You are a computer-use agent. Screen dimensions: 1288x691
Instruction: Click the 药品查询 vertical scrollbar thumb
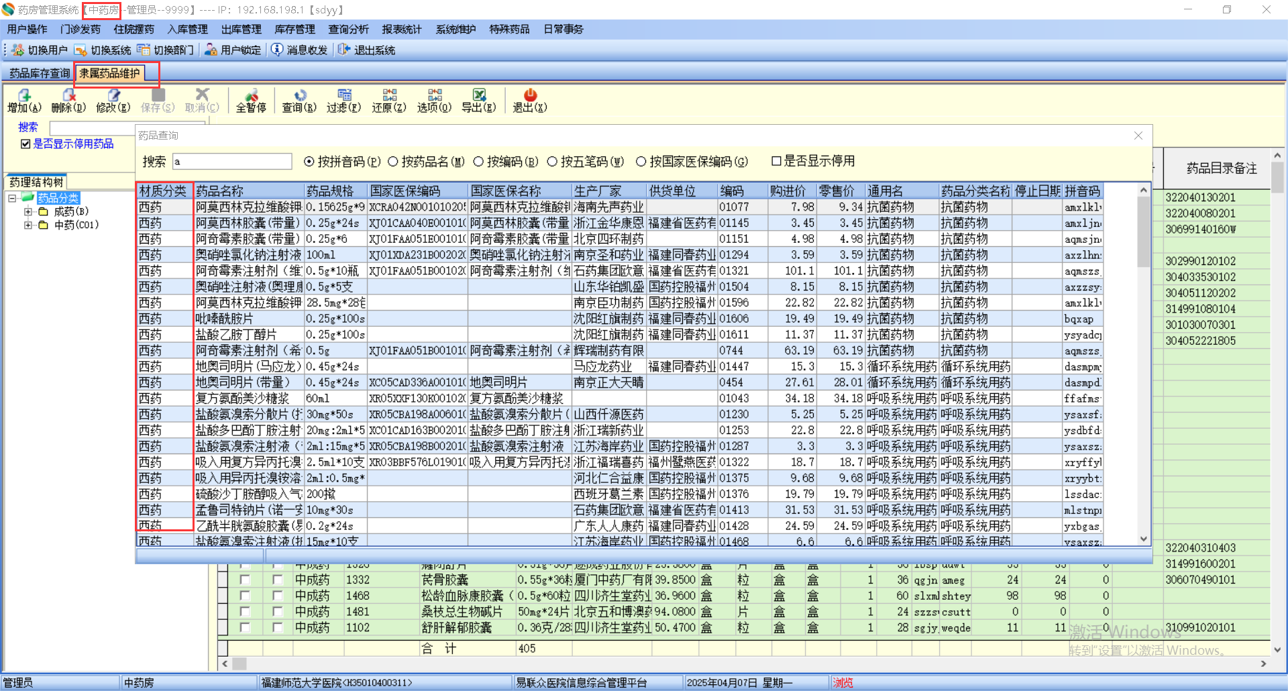[1144, 231]
